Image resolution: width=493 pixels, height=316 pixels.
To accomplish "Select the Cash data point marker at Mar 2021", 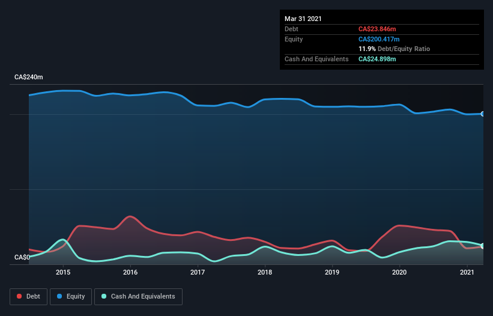I will point(483,246).
